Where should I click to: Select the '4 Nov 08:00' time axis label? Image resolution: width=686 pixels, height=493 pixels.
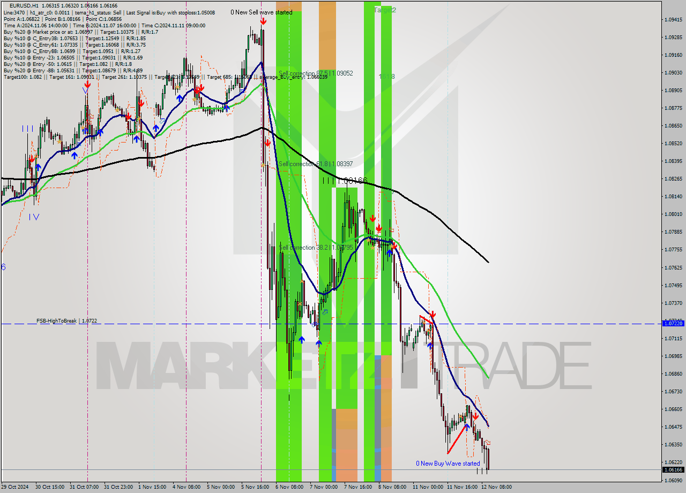[187, 487]
